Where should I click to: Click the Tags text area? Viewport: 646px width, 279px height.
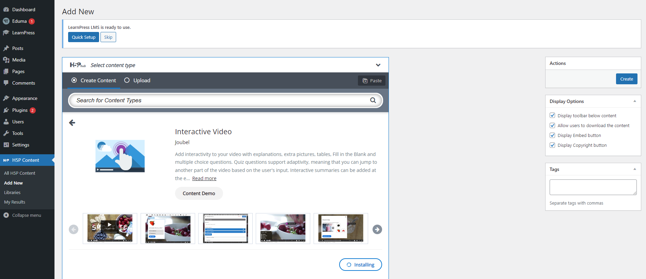coord(593,187)
